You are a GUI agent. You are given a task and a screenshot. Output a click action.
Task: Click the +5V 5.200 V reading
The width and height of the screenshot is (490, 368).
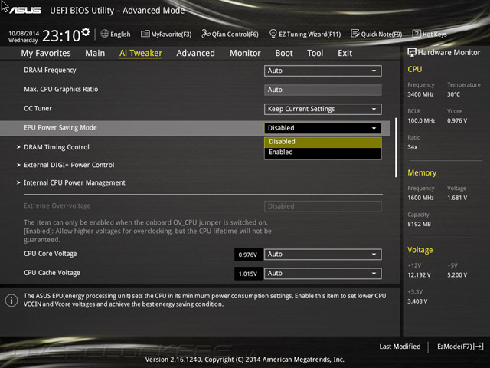(457, 275)
